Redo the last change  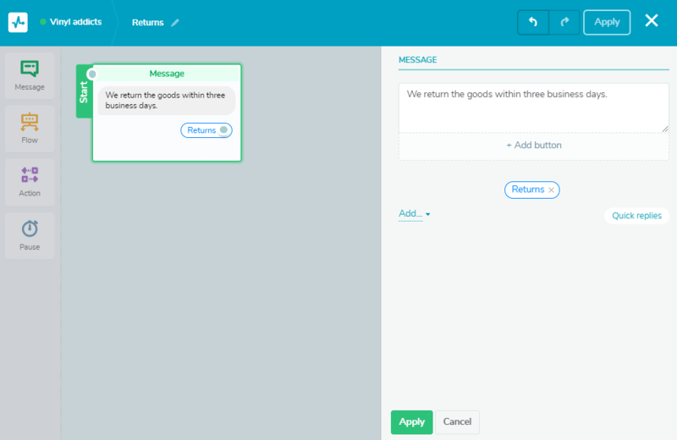564,22
